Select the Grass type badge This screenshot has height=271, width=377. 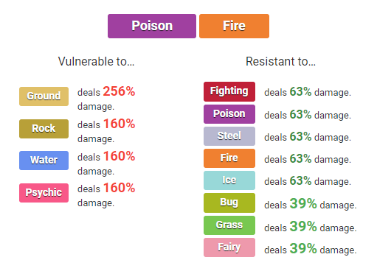coord(229,225)
